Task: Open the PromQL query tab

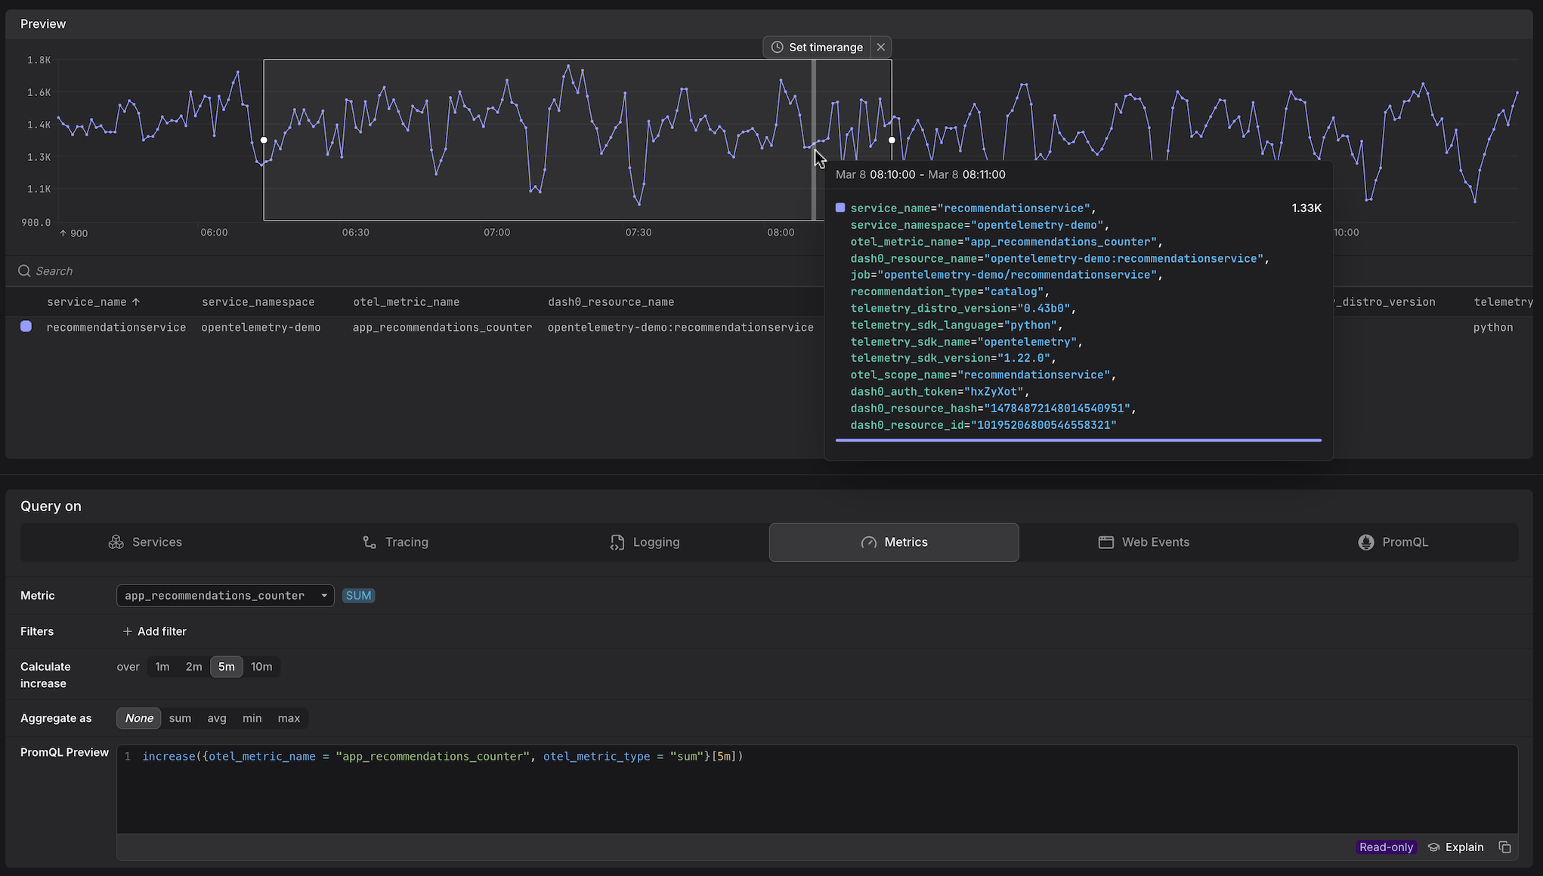Action: click(x=1393, y=542)
